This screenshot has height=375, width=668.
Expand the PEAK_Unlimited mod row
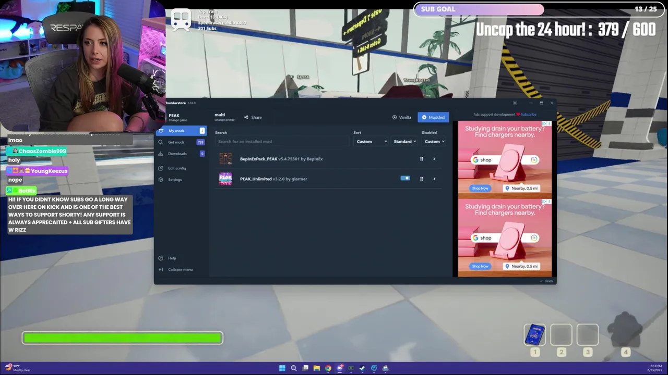coord(434,179)
